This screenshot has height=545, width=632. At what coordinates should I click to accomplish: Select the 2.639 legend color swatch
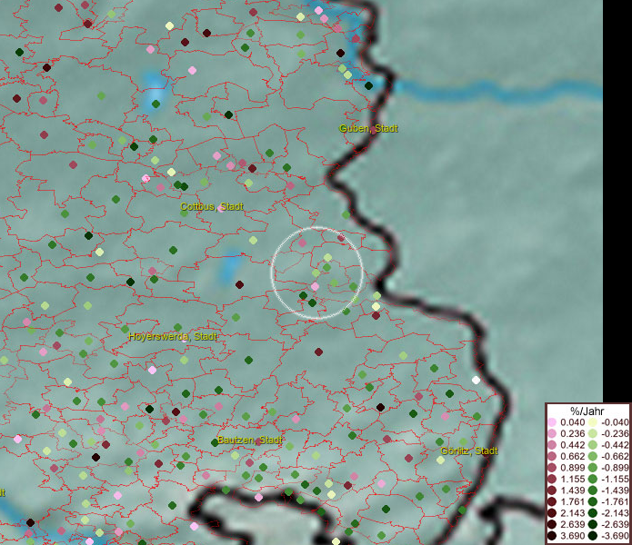point(552,524)
